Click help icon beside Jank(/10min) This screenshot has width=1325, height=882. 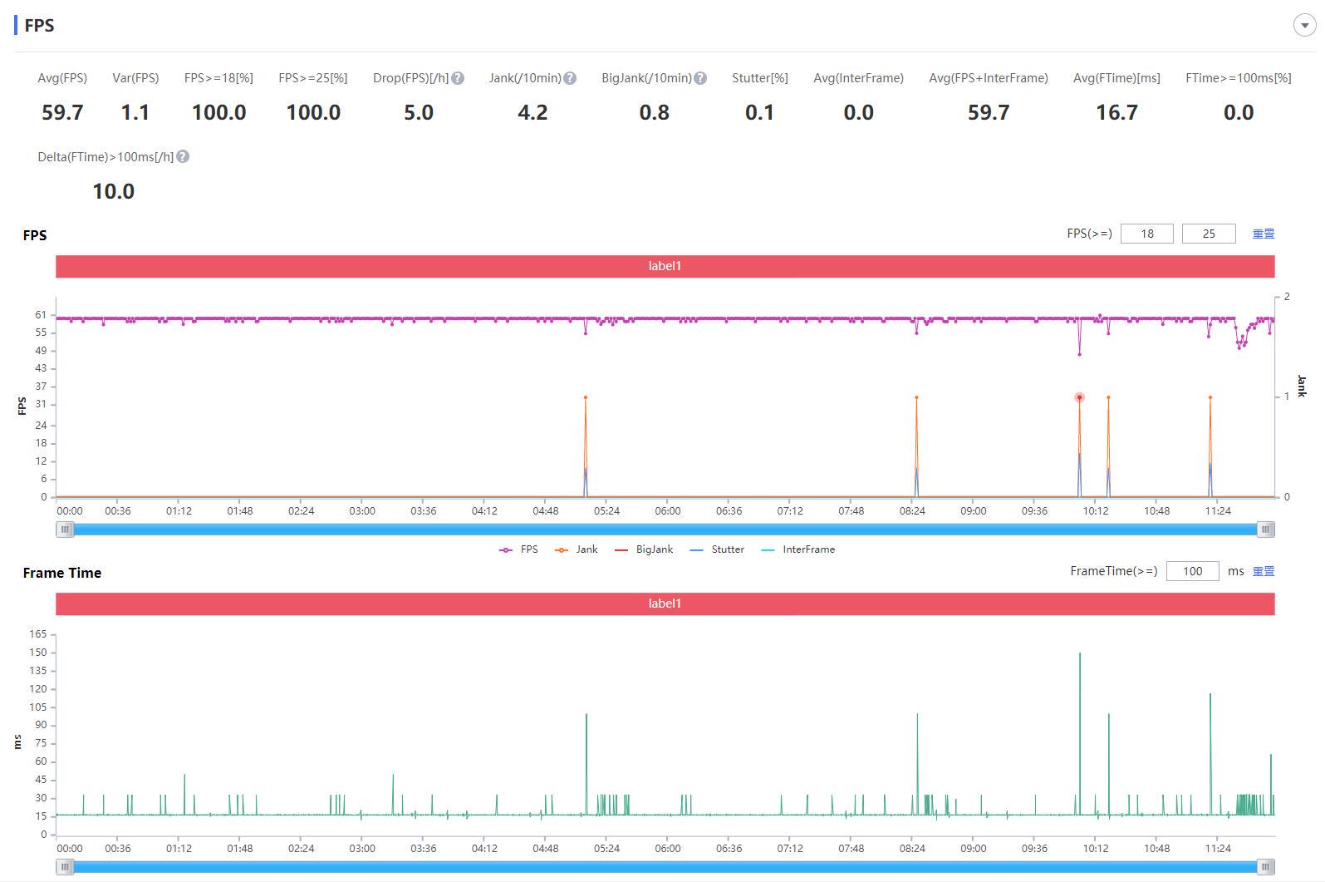[x=570, y=78]
